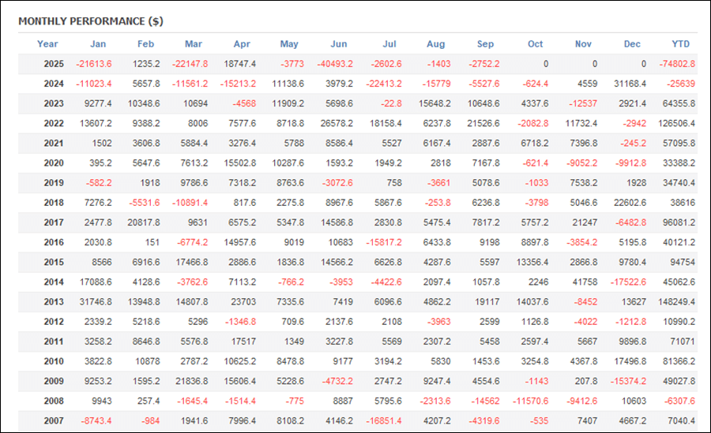The height and width of the screenshot is (433, 711).
Task: Click the Year column header
Action: (47, 44)
